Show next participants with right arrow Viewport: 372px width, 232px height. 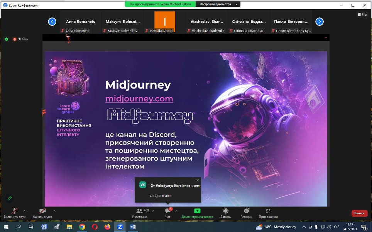point(320,22)
